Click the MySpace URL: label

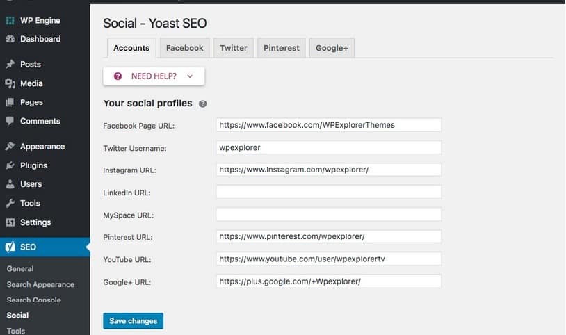pos(128,215)
